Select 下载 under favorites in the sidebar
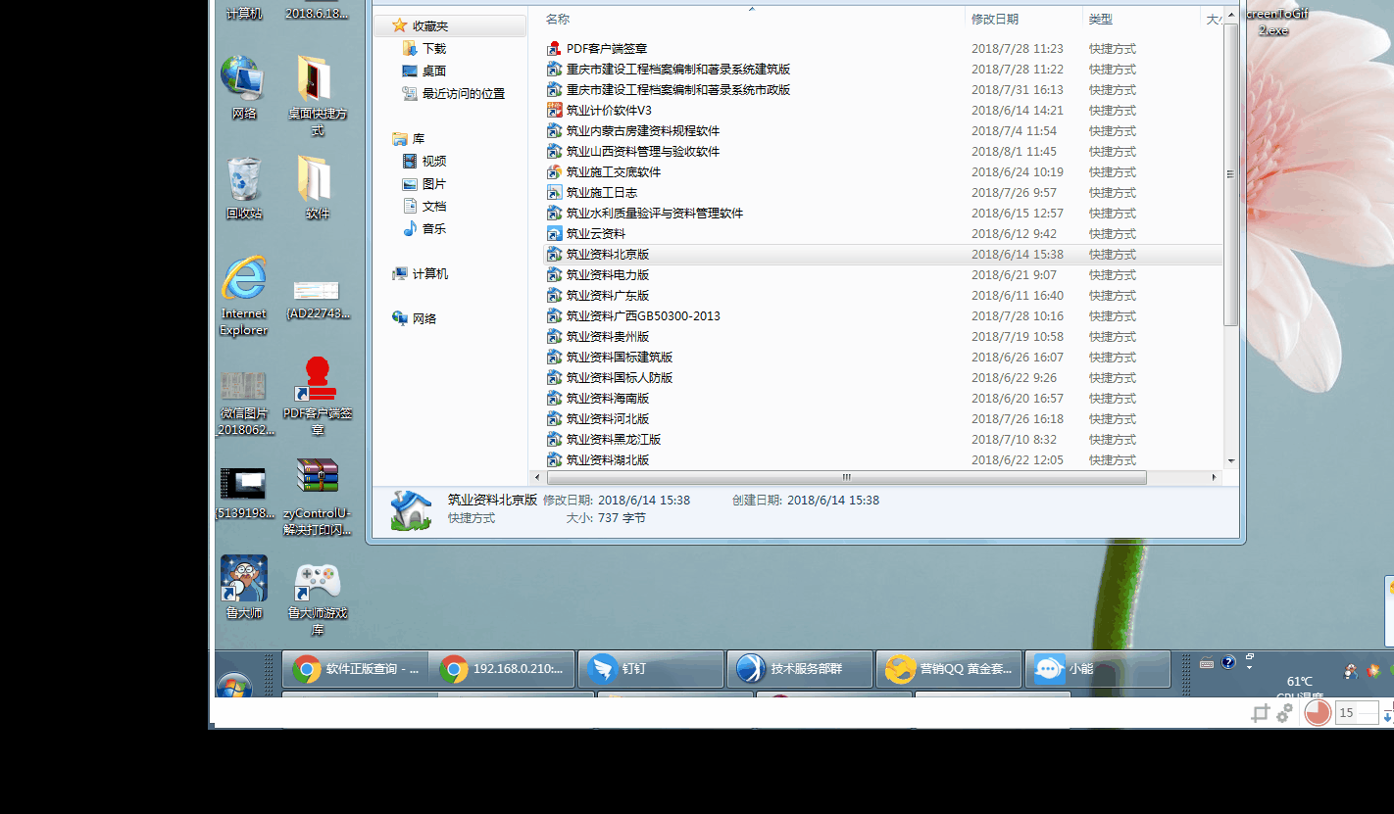 tap(433, 48)
